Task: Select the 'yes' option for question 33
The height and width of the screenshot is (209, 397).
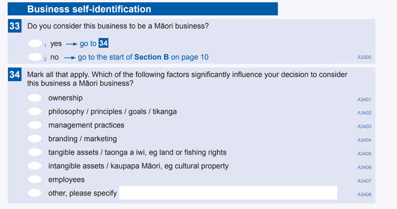Action: (x=35, y=44)
